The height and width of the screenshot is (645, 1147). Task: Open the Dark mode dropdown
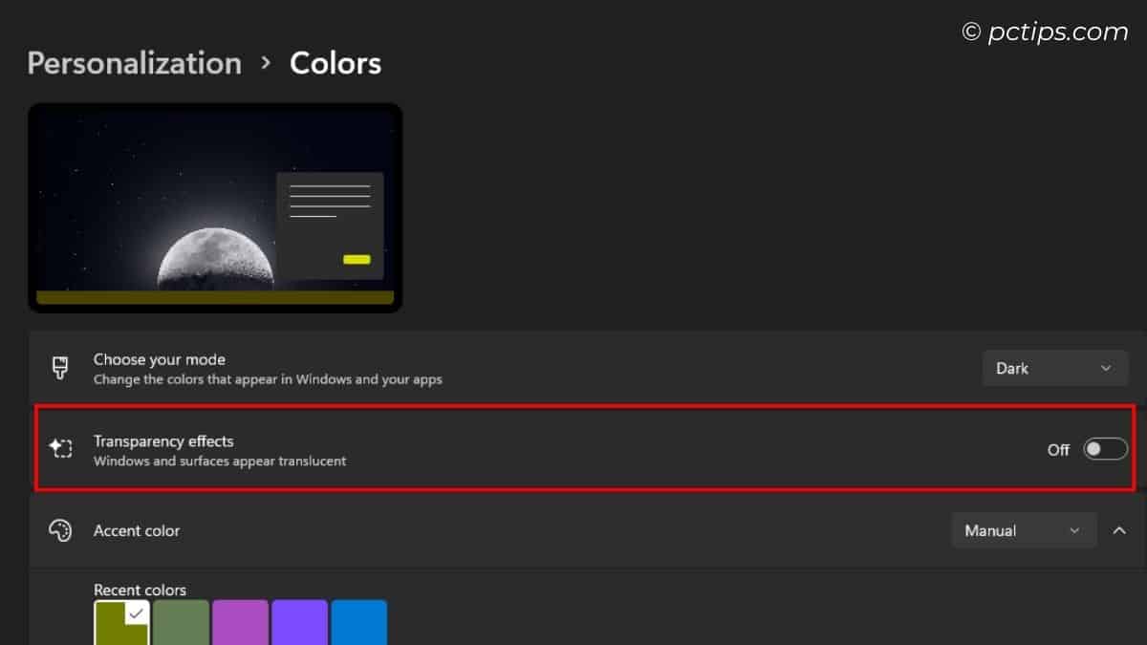point(1055,367)
